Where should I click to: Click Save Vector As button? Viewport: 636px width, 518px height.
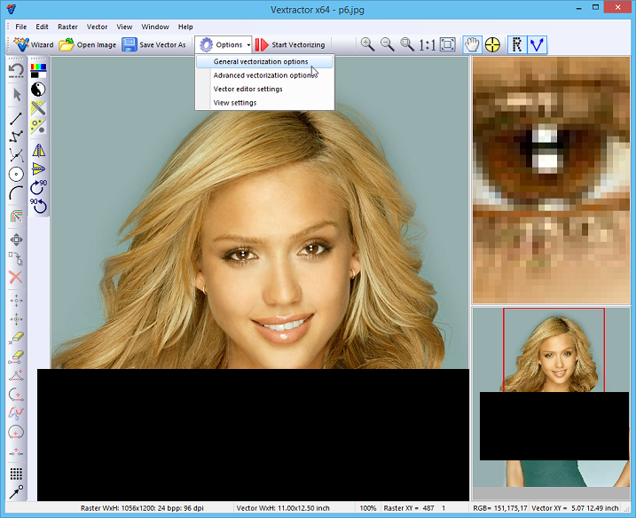153,44
